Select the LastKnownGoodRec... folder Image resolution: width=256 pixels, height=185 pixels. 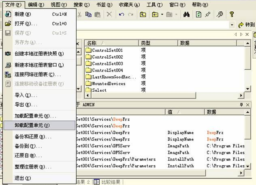[111, 77]
